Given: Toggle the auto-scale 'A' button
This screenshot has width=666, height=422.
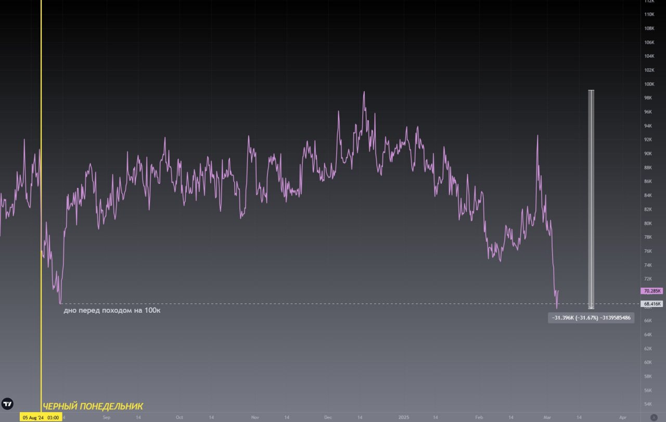Looking at the screenshot, I should coord(654,417).
